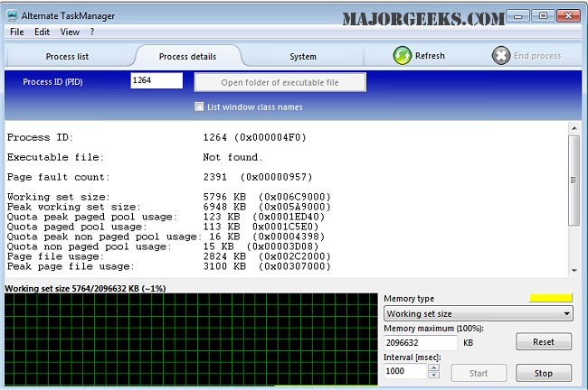Click the green Refresh icon
This screenshot has height=390, width=588.
point(402,56)
